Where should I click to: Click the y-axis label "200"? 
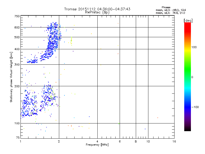coord(17,86)
